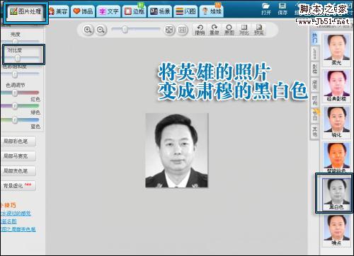Click the actual-size 1:1 view icon
The image size is (354, 256).
tap(182, 30)
